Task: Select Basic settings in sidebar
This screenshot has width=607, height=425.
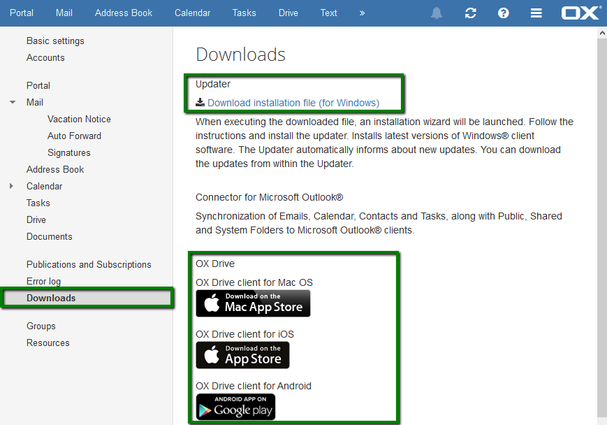Action: (55, 41)
